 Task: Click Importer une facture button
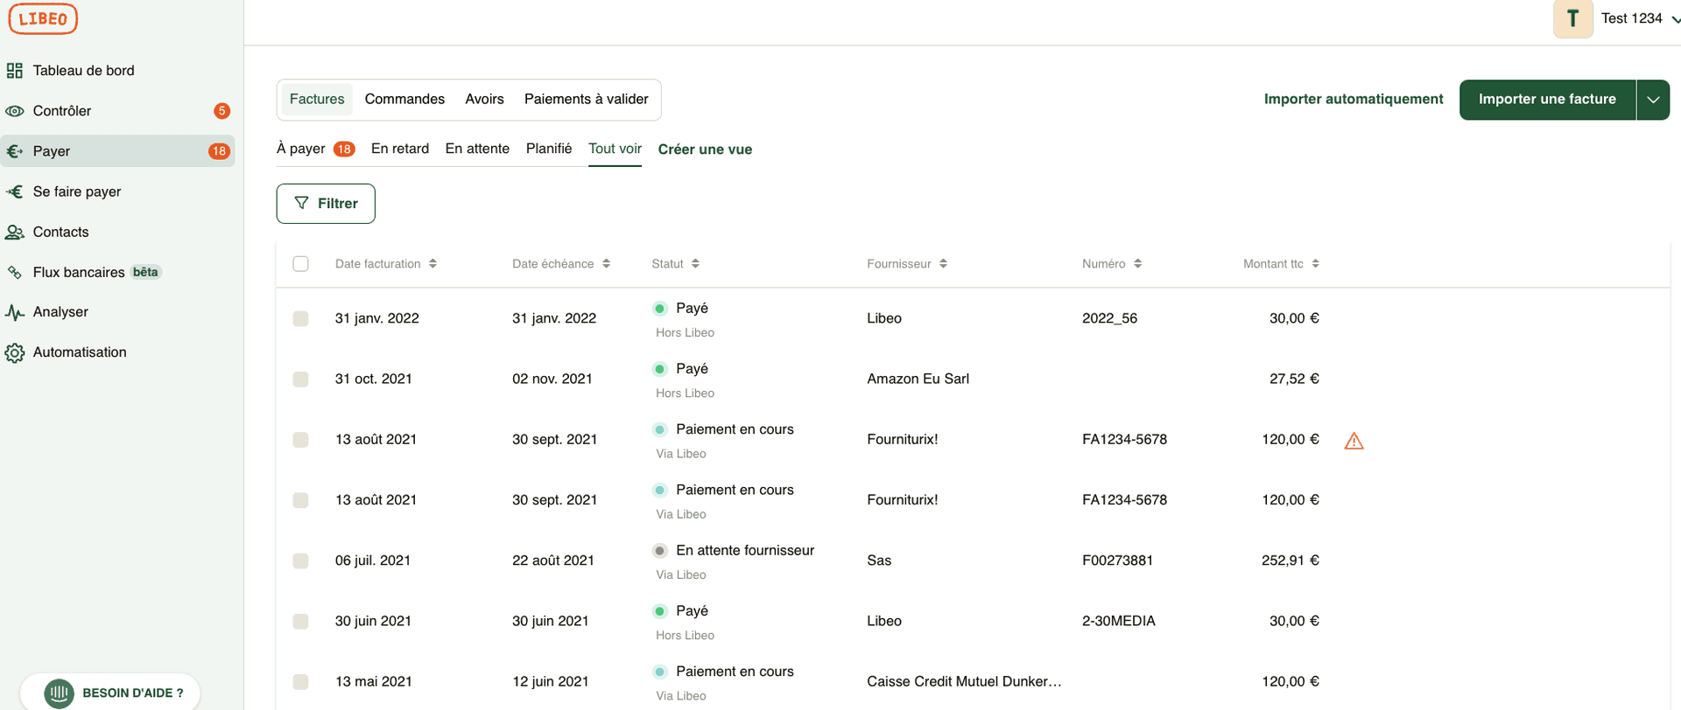(x=1547, y=100)
